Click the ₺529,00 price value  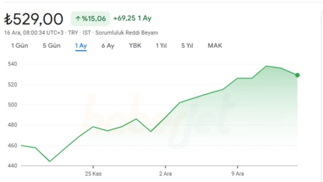click(34, 19)
